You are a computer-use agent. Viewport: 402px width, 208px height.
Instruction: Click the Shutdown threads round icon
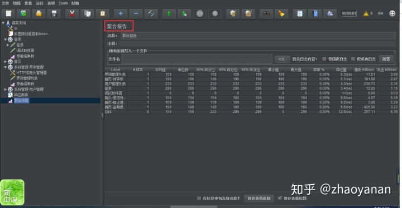click(x=215, y=13)
